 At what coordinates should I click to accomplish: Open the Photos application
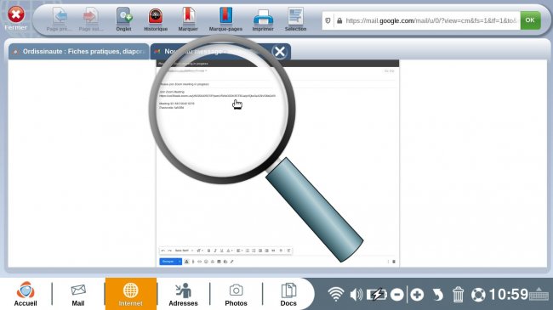pyautogui.click(x=236, y=295)
